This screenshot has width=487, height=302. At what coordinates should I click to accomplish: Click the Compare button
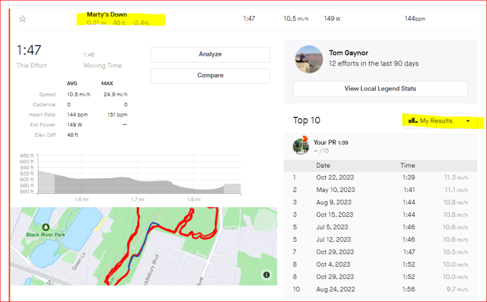tap(210, 75)
